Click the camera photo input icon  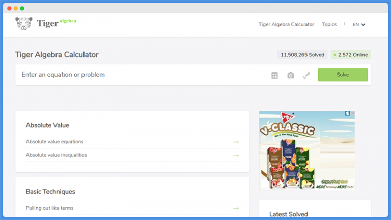coord(291,75)
